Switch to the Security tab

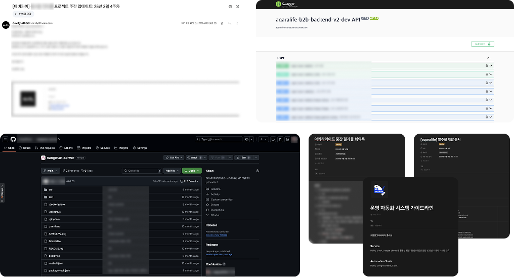click(103, 148)
